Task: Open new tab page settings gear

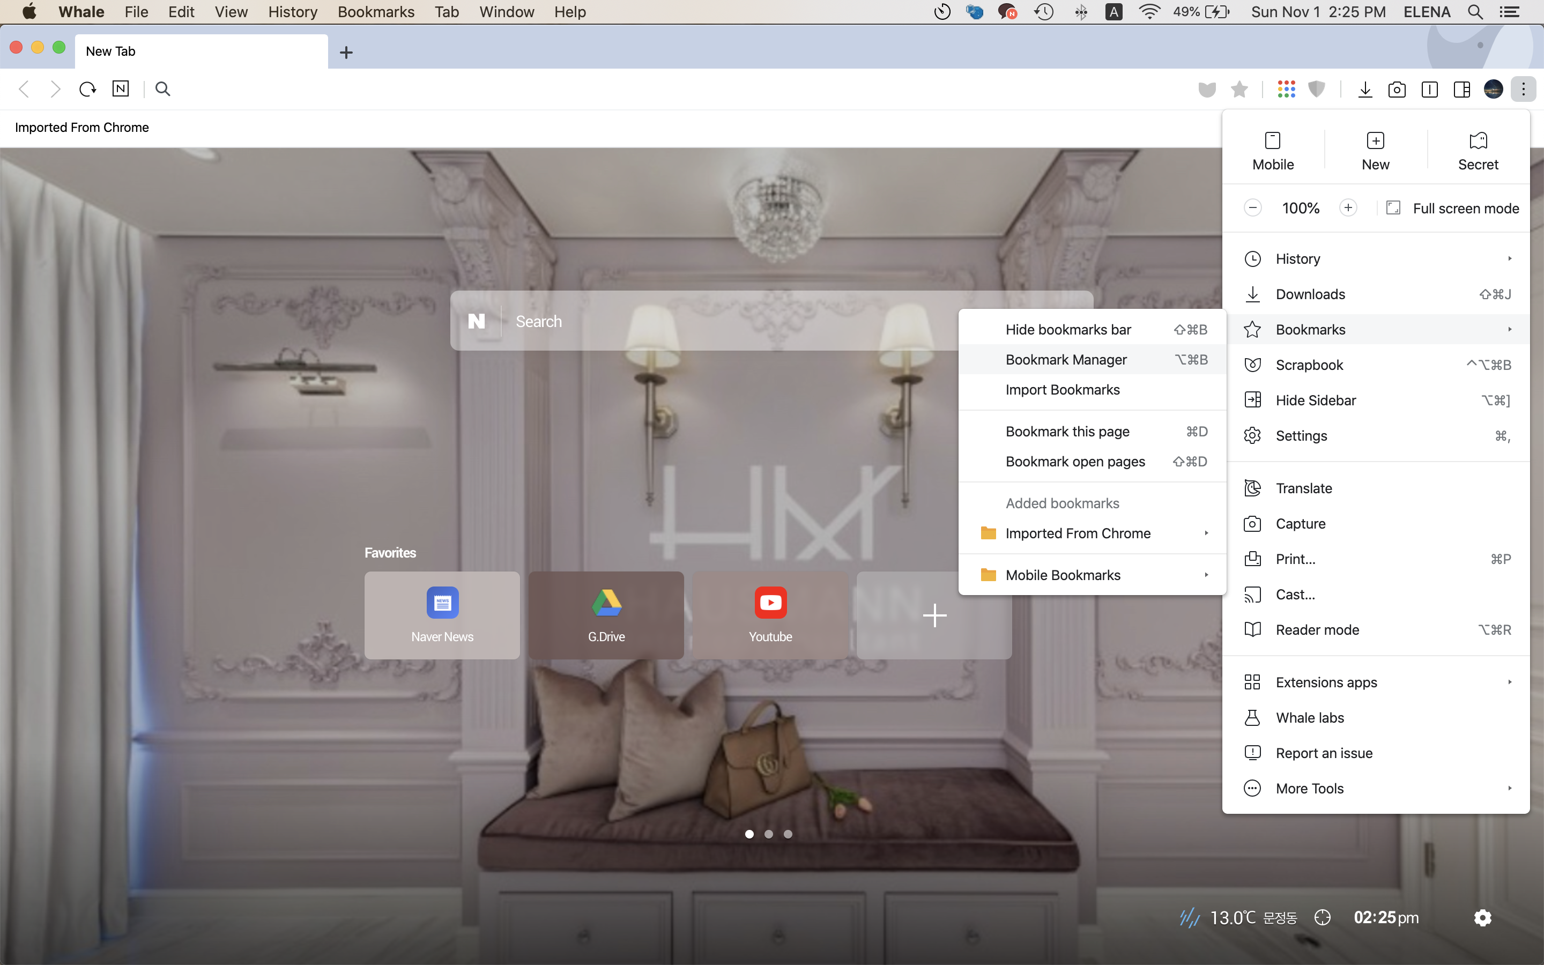Action: coord(1483,917)
